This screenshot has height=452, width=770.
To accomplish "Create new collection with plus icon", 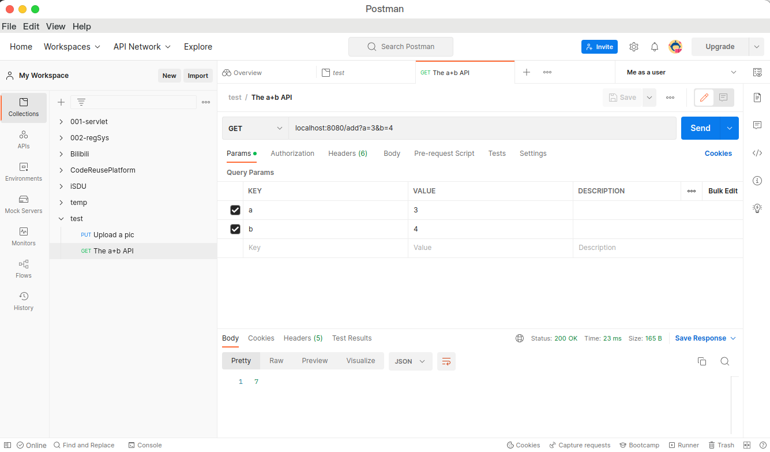I will 61,102.
